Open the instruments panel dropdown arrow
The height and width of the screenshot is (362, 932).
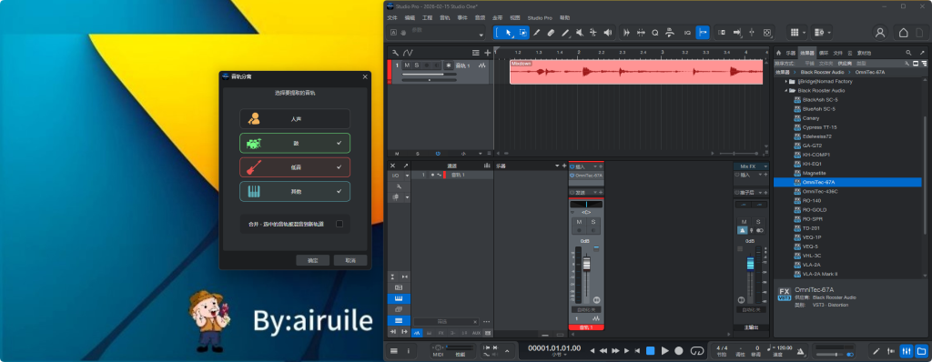[557, 166]
